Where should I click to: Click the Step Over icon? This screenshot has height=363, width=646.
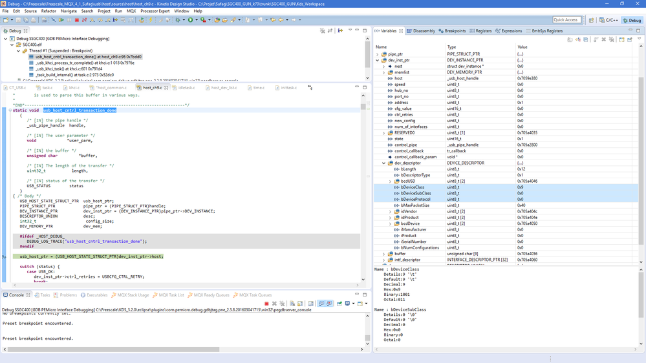[x=100, y=20]
